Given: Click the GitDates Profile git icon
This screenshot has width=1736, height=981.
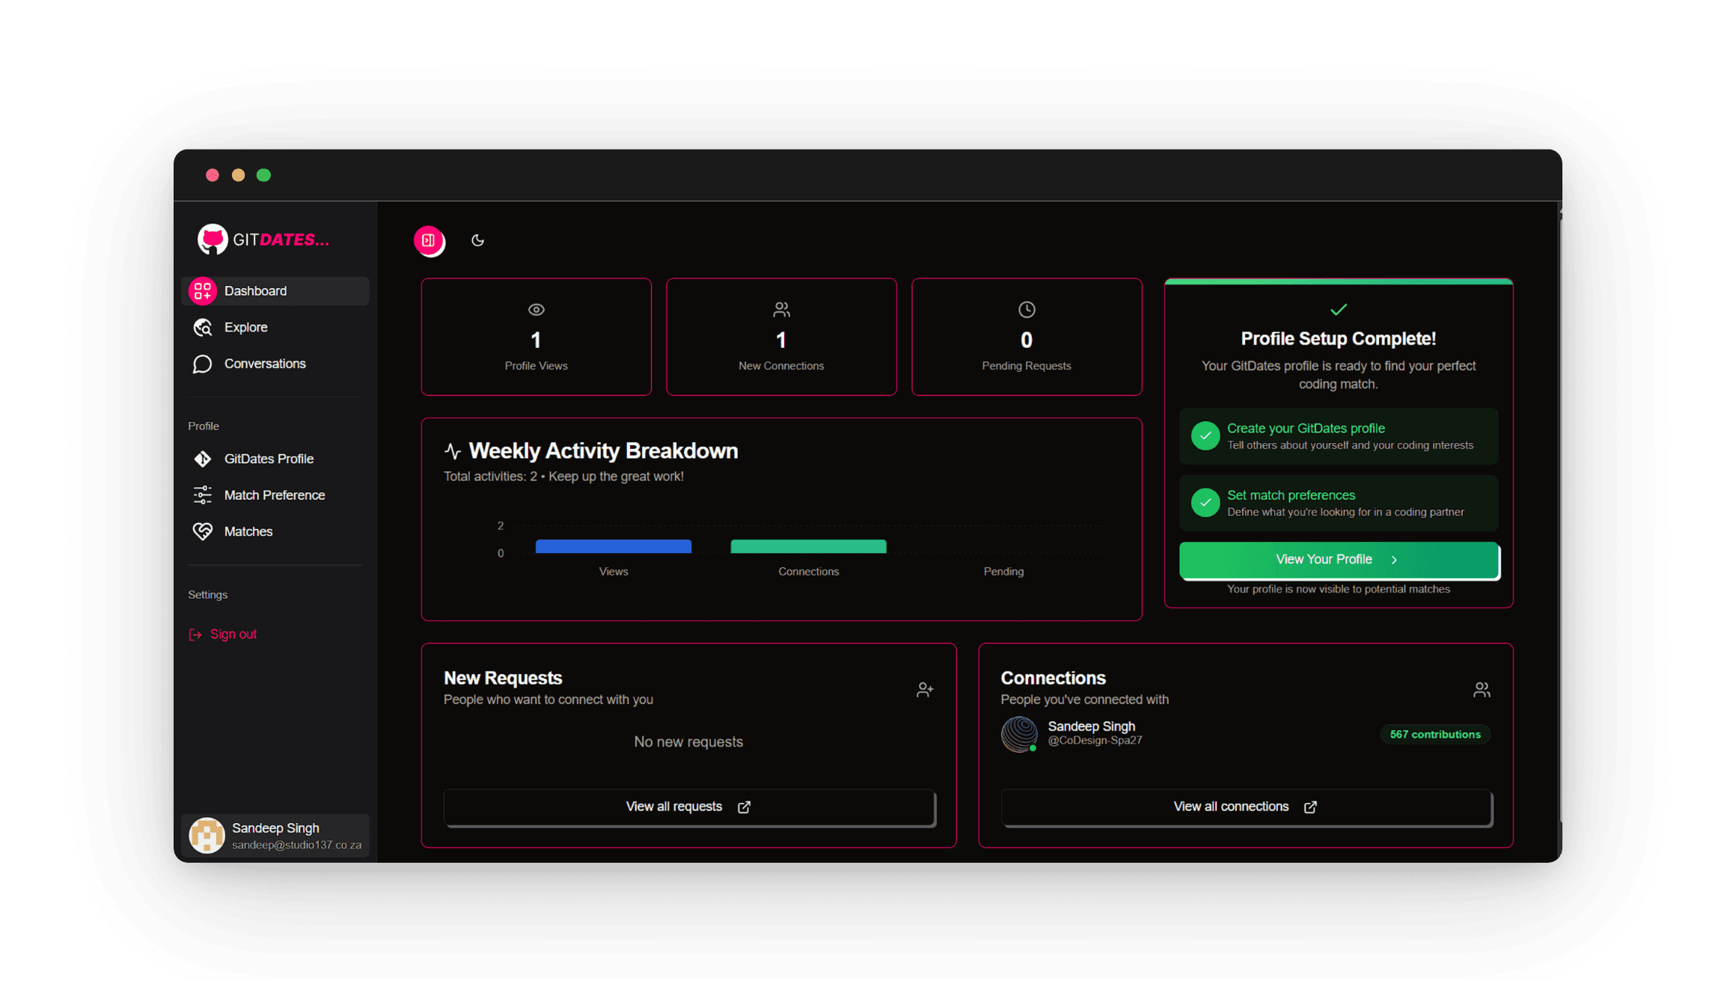Looking at the screenshot, I should coord(202,459).
